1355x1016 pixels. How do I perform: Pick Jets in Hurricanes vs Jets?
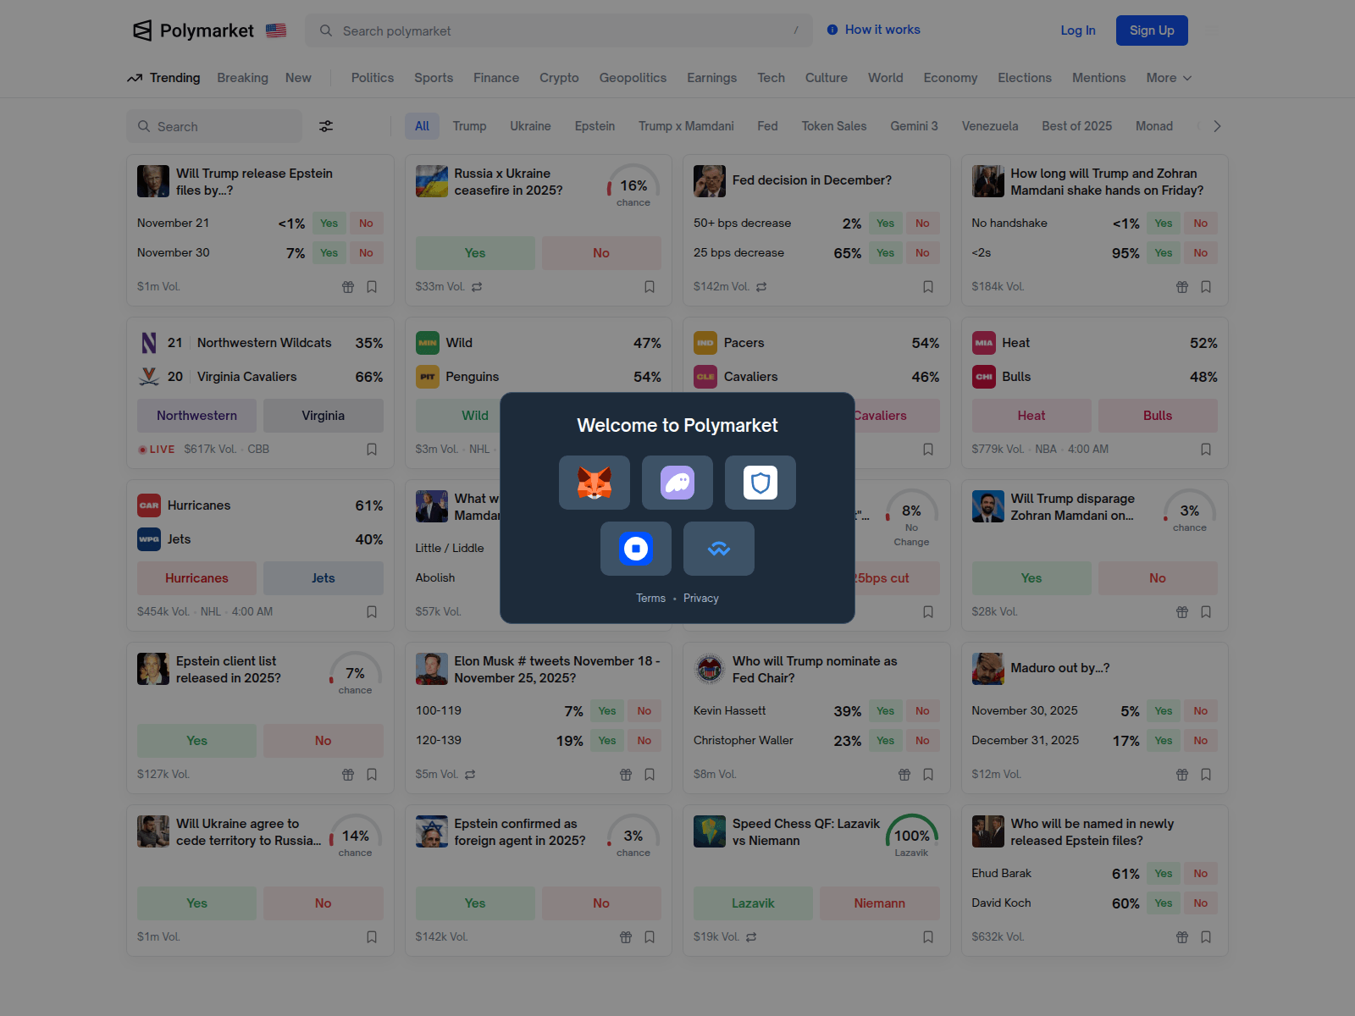(x=324, y=578)
